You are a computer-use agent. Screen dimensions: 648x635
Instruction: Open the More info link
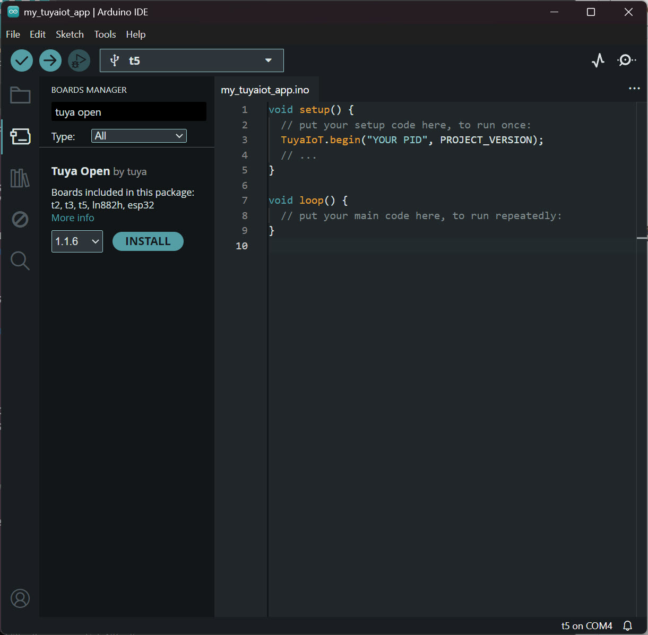(x=72, y=218)
